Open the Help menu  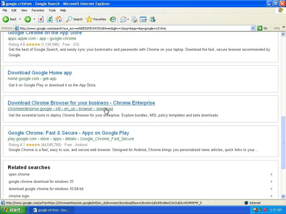tap(63, 10)
